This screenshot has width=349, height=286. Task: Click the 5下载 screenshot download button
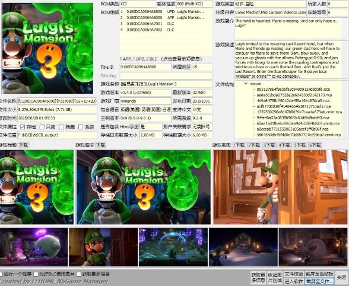300,145
